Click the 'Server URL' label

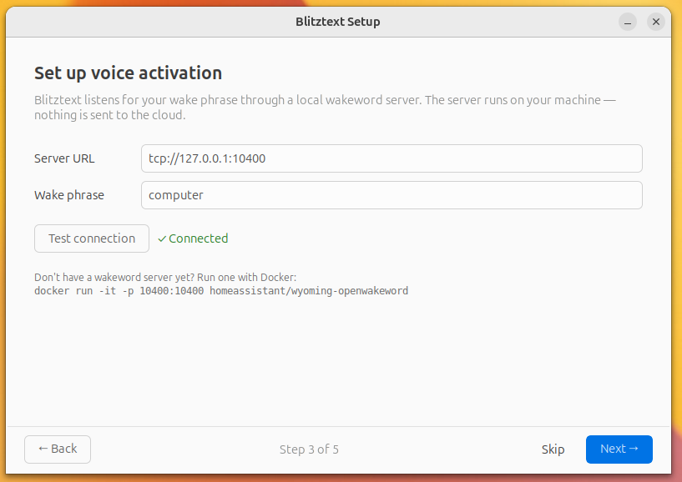coord(64,158)
